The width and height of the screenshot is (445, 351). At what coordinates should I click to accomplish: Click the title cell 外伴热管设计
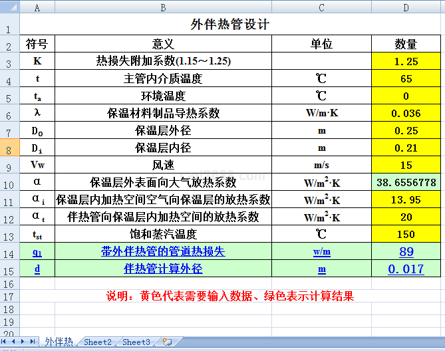229,25
